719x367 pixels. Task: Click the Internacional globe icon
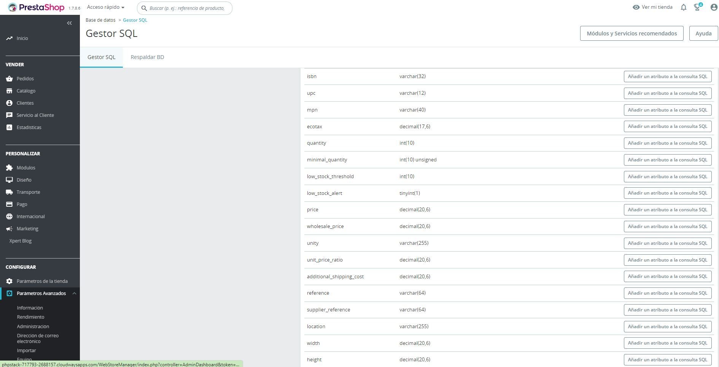(9, 217)
